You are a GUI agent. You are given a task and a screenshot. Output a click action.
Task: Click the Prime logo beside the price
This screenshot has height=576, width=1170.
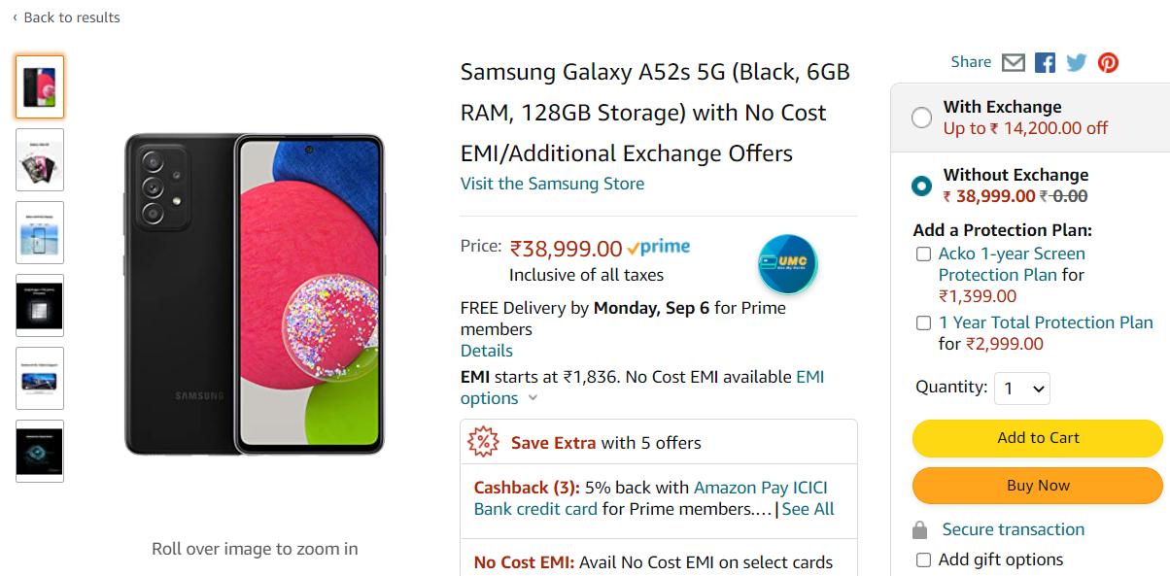click(x=659, y=248)
